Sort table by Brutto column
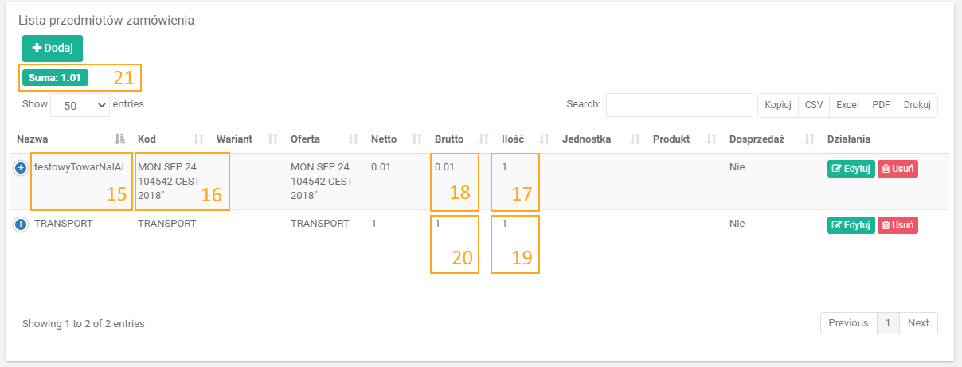The height and width of the screenshot is (367, 962). tap(483, 139)
